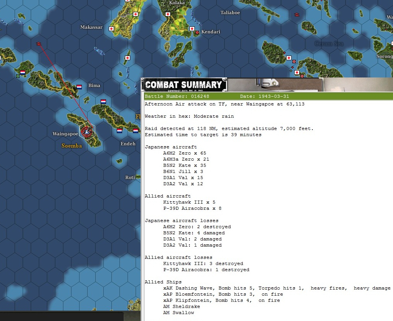Screen dimensions: 393x321
Task: Click the Combat Summary title banner
Action: click(x=184, y=85)
